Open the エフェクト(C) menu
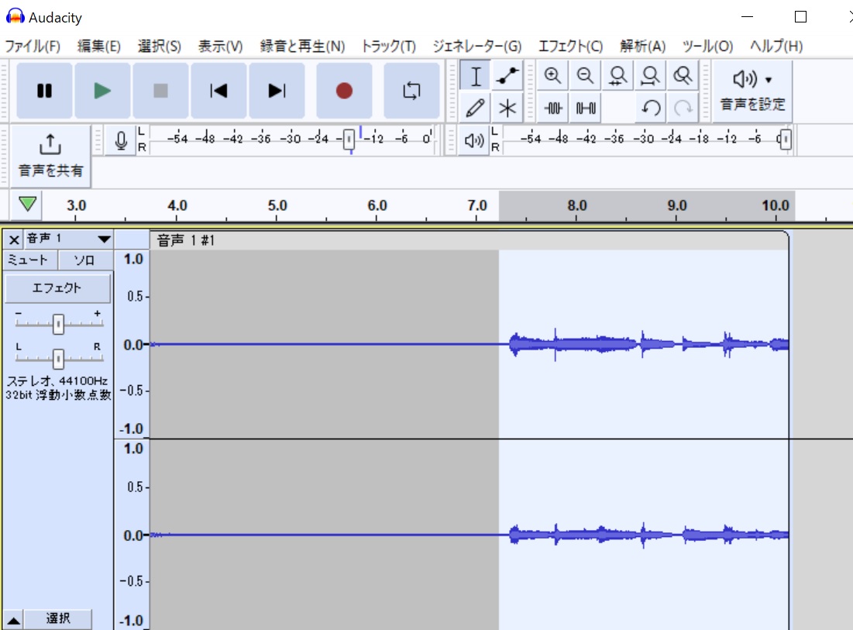 (570, 46)
